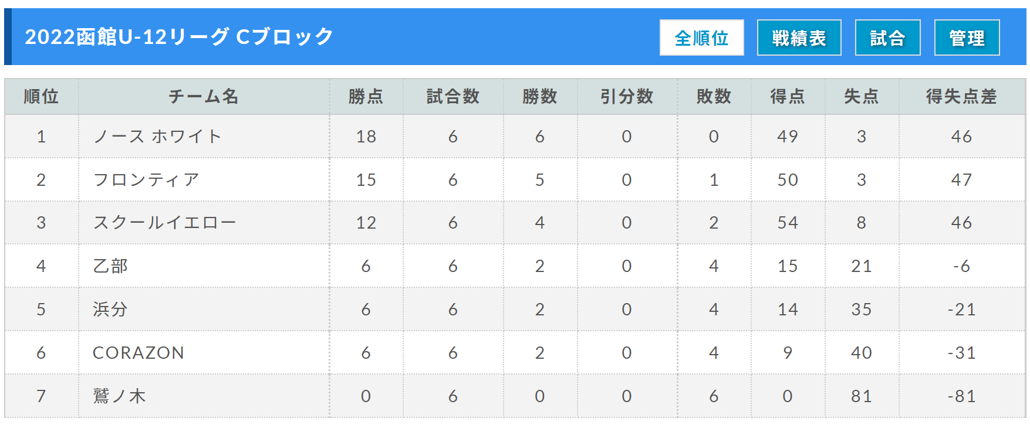Select team ノース ホワイト

coord(157,137)
